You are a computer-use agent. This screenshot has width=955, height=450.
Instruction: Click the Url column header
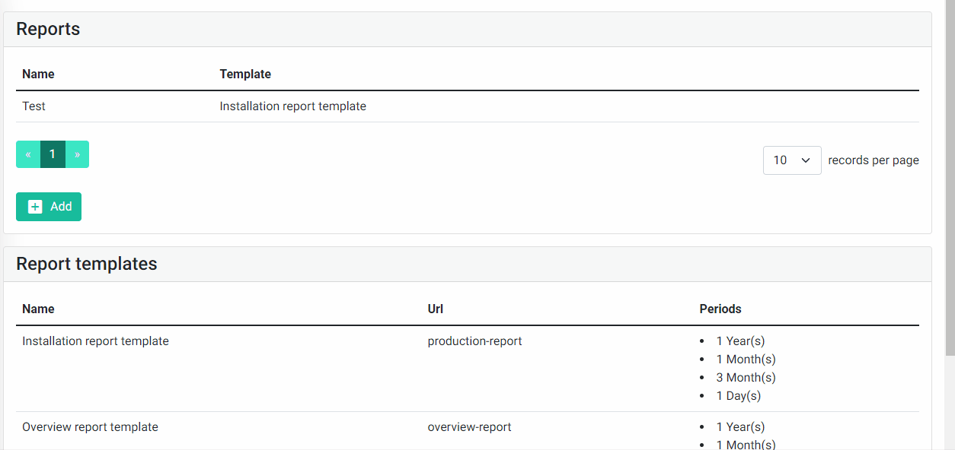point(436,309)
